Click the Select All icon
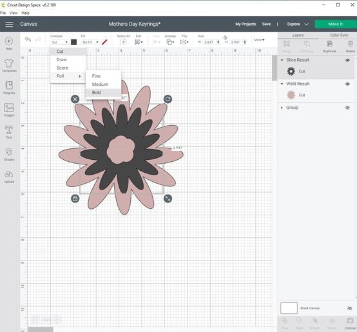357x332 pixels. click(x=123, y=42)
